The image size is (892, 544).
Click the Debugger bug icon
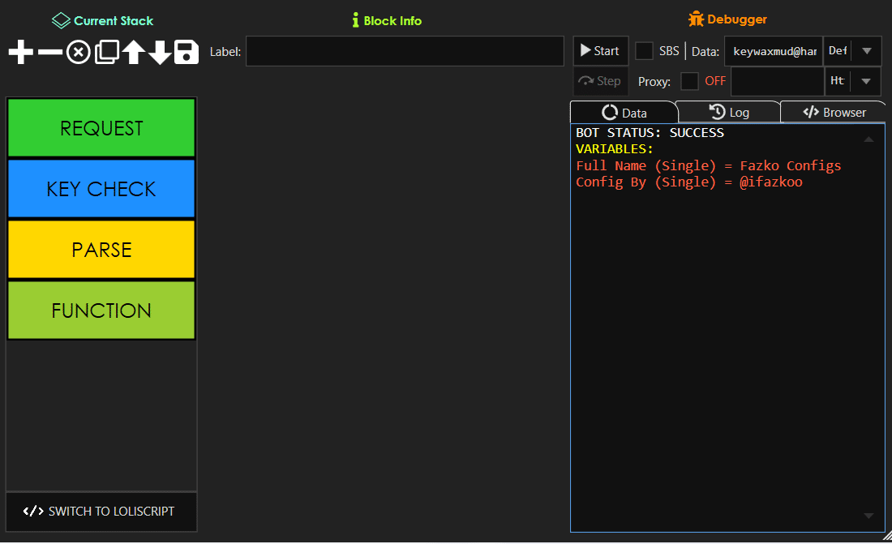pos(695,18)
